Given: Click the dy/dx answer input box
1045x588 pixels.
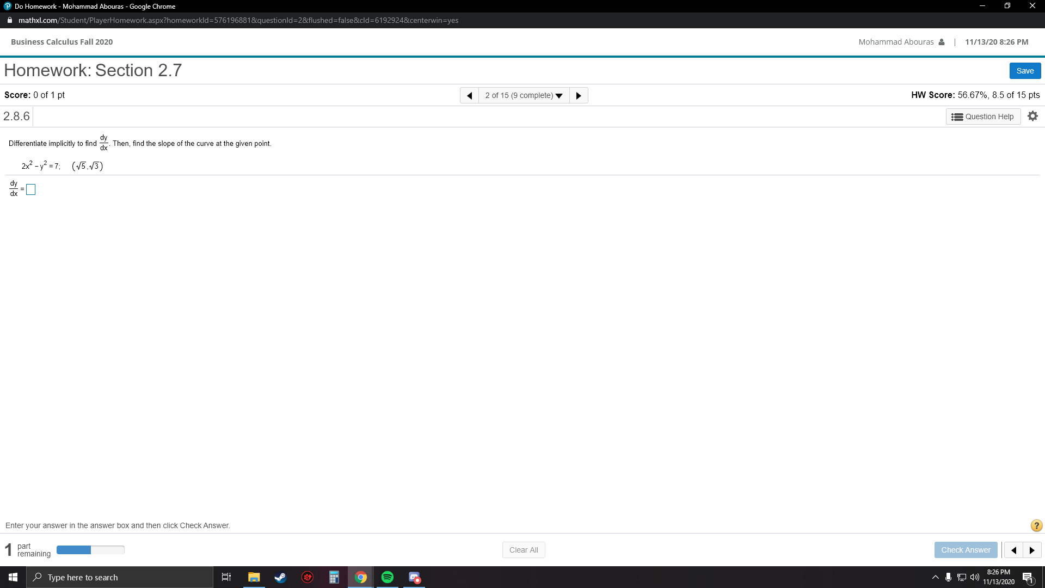Looking at the screenshot, I should 31,189.
